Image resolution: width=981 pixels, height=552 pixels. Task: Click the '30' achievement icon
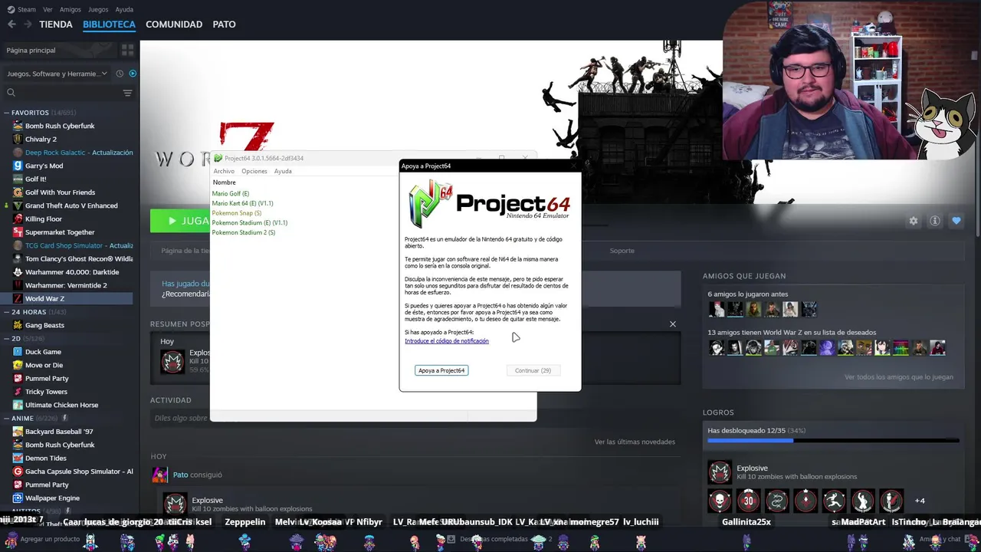click(x=748, y=501)
